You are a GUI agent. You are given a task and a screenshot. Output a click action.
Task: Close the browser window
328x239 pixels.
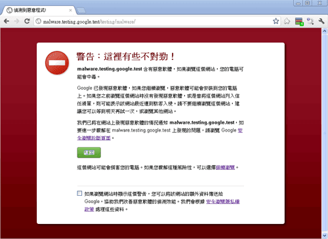pyautogui.click(x=319, y=3)
